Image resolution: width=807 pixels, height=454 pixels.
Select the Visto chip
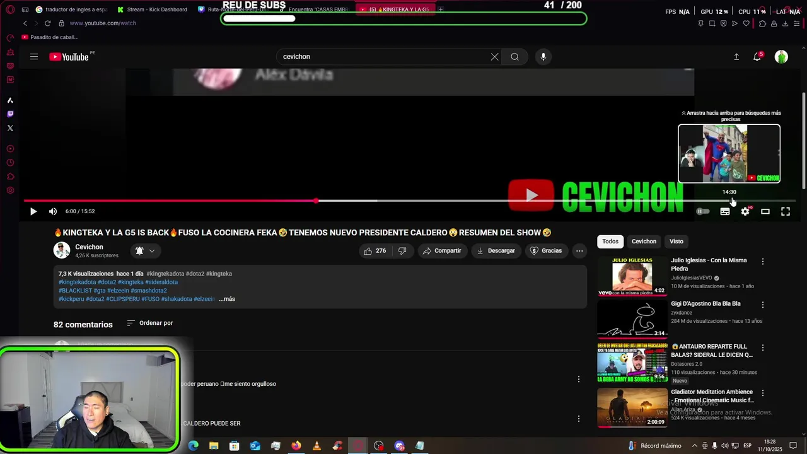point(676,242)
